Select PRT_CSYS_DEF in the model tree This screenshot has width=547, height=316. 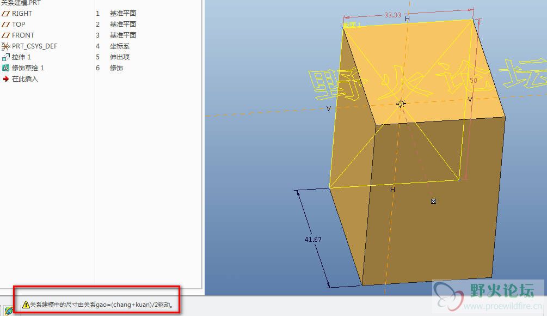point(34,46)
